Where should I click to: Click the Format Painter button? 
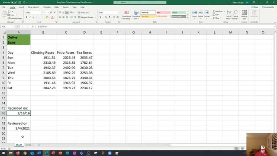pyautogui.click(x=15, y=18)
